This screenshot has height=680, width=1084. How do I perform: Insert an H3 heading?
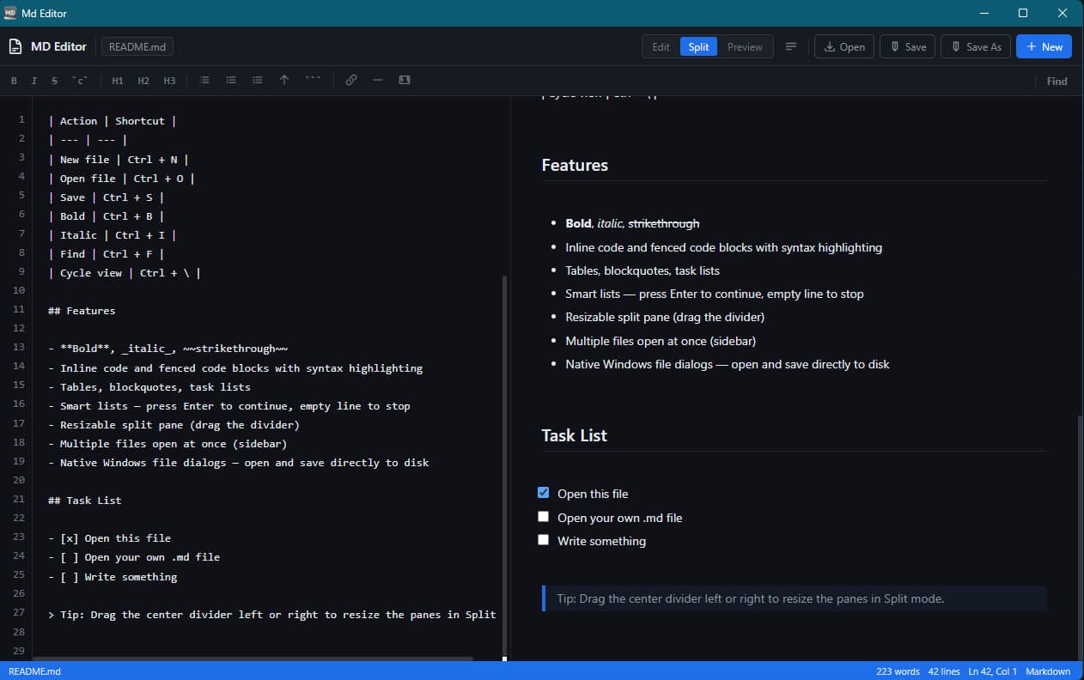169,81
